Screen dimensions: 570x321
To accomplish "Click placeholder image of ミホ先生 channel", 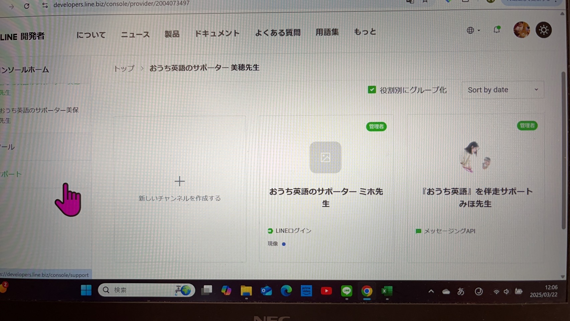I will pos(325,157).
